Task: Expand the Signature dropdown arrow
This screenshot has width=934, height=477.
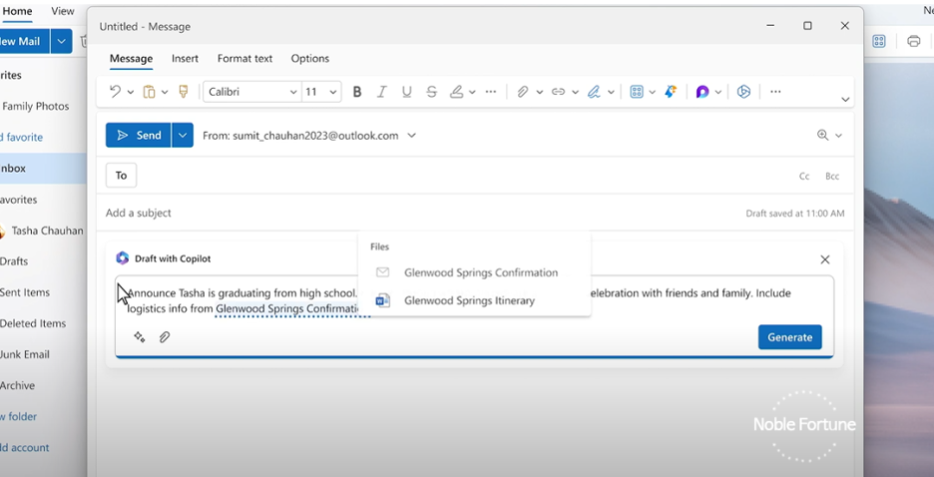Action: coord(611,92)
